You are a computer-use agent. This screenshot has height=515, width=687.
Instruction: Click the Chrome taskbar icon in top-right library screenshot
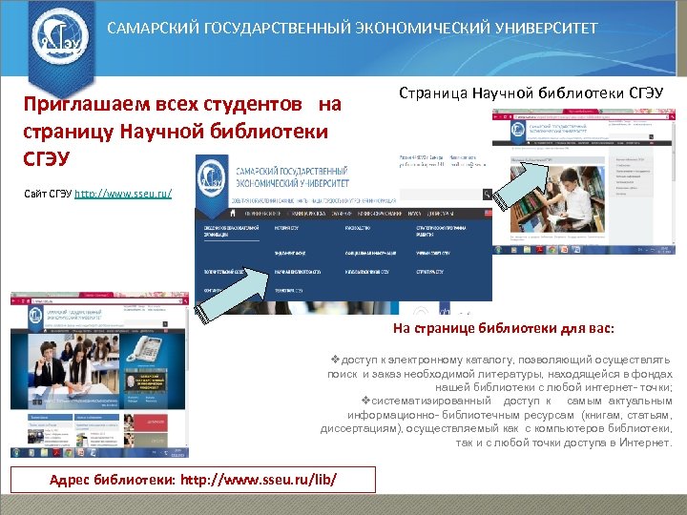coord(552,250)
